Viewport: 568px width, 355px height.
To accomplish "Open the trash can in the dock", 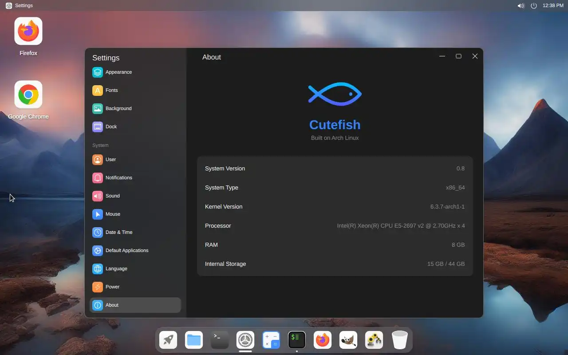I will pyautogui.click(x=400, y=340).
